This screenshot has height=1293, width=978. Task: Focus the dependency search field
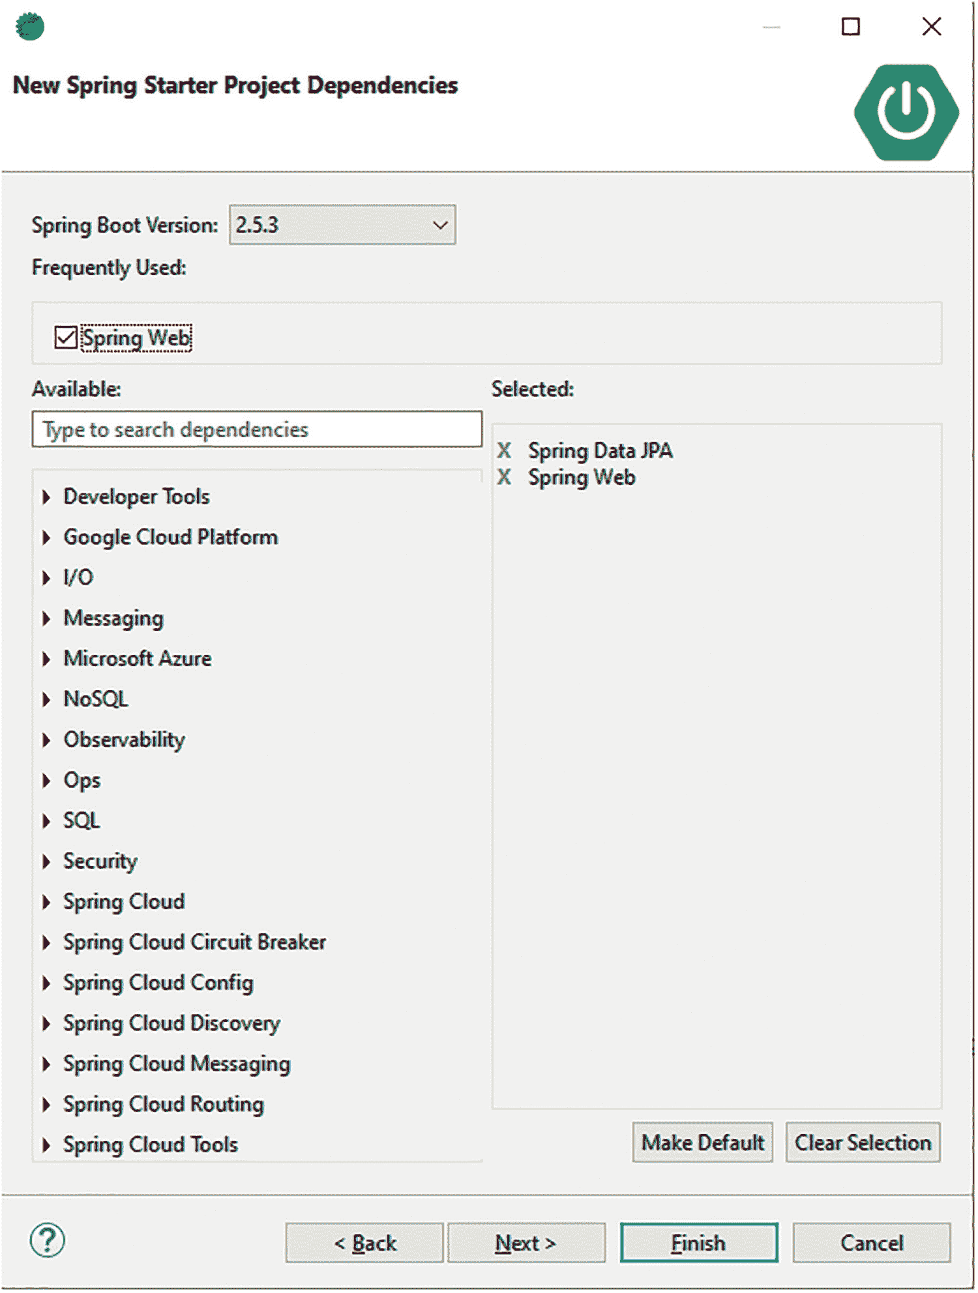pos(257,430)
